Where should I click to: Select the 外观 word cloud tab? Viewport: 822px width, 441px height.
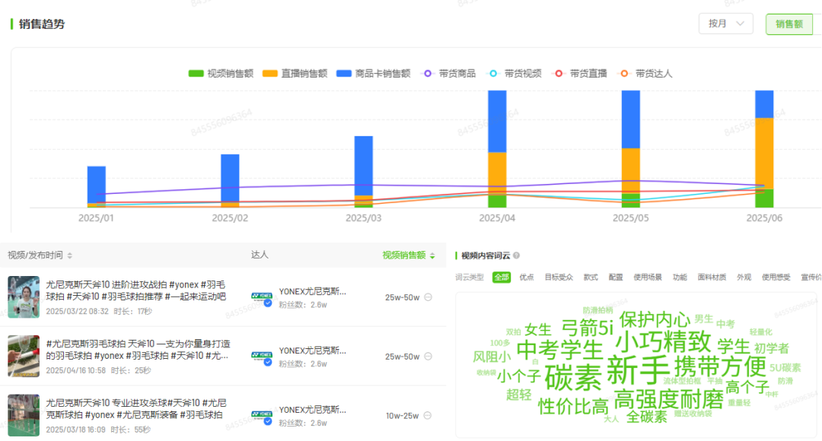(x=744, y=277)
